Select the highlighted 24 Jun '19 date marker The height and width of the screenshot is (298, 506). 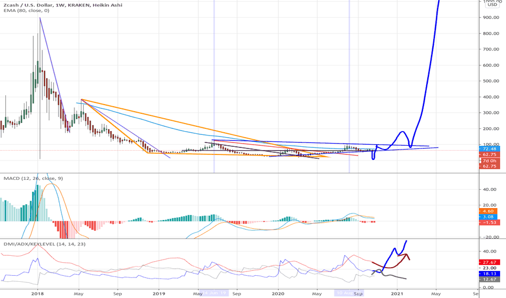point(214,293)
